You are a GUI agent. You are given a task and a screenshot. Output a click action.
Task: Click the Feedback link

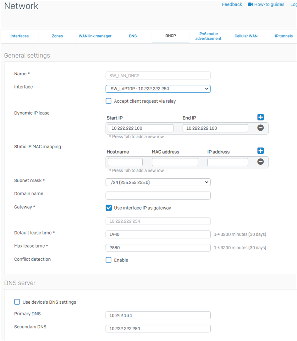232,5
